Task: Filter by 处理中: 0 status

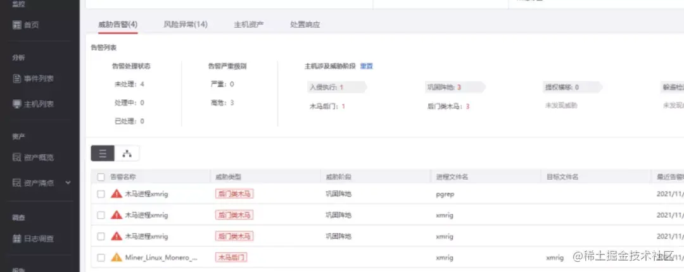Action: [x=129, y=103]
